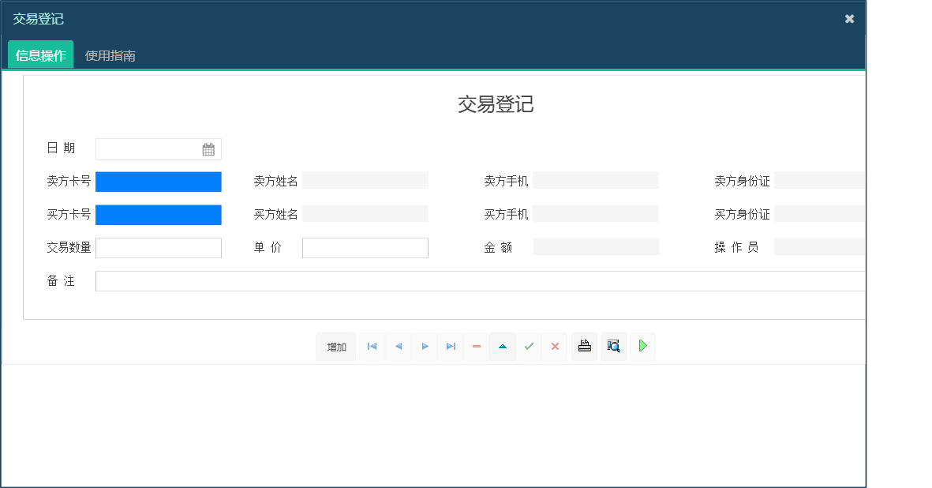The image size is (932, 488).
Task: Cancel changes with the red X icon
Action: click(x=555, y=346)
